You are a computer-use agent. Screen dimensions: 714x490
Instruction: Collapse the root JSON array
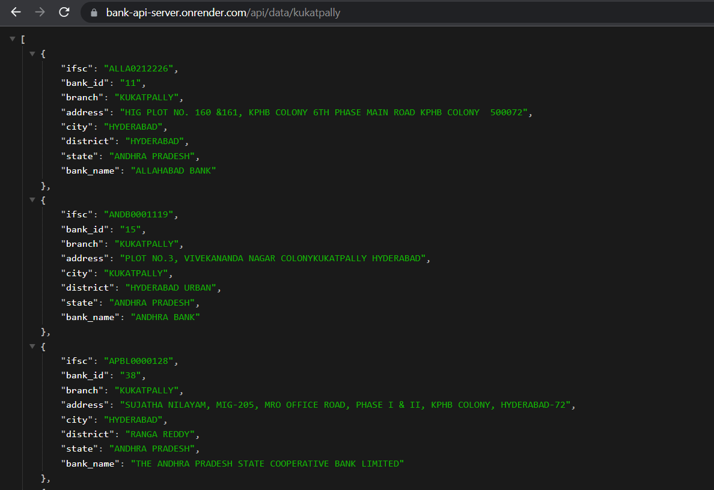[x=12, y=39]
